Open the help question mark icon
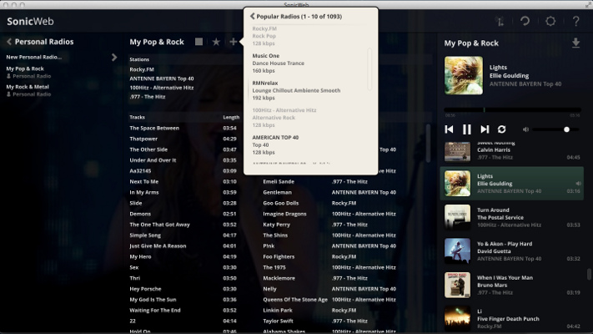Viewport: 593px width, 334px height. pyautogui.click(x=575, y=21)
